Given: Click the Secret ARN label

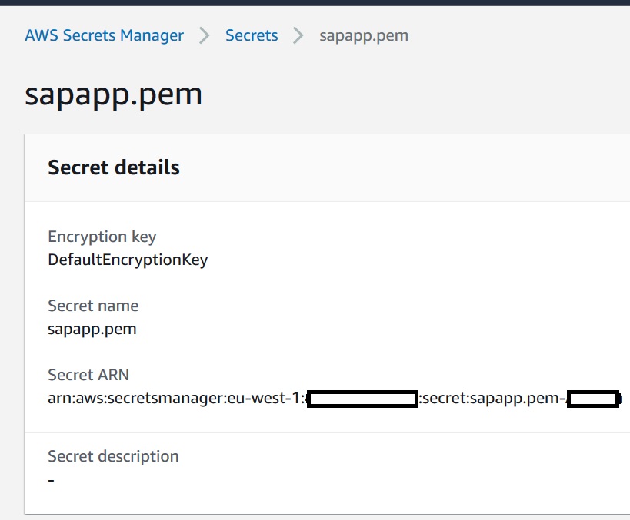Looking at the screenshot, I should 88,375.
